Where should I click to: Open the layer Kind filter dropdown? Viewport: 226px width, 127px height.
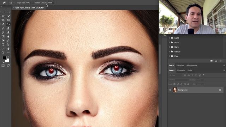176,75
